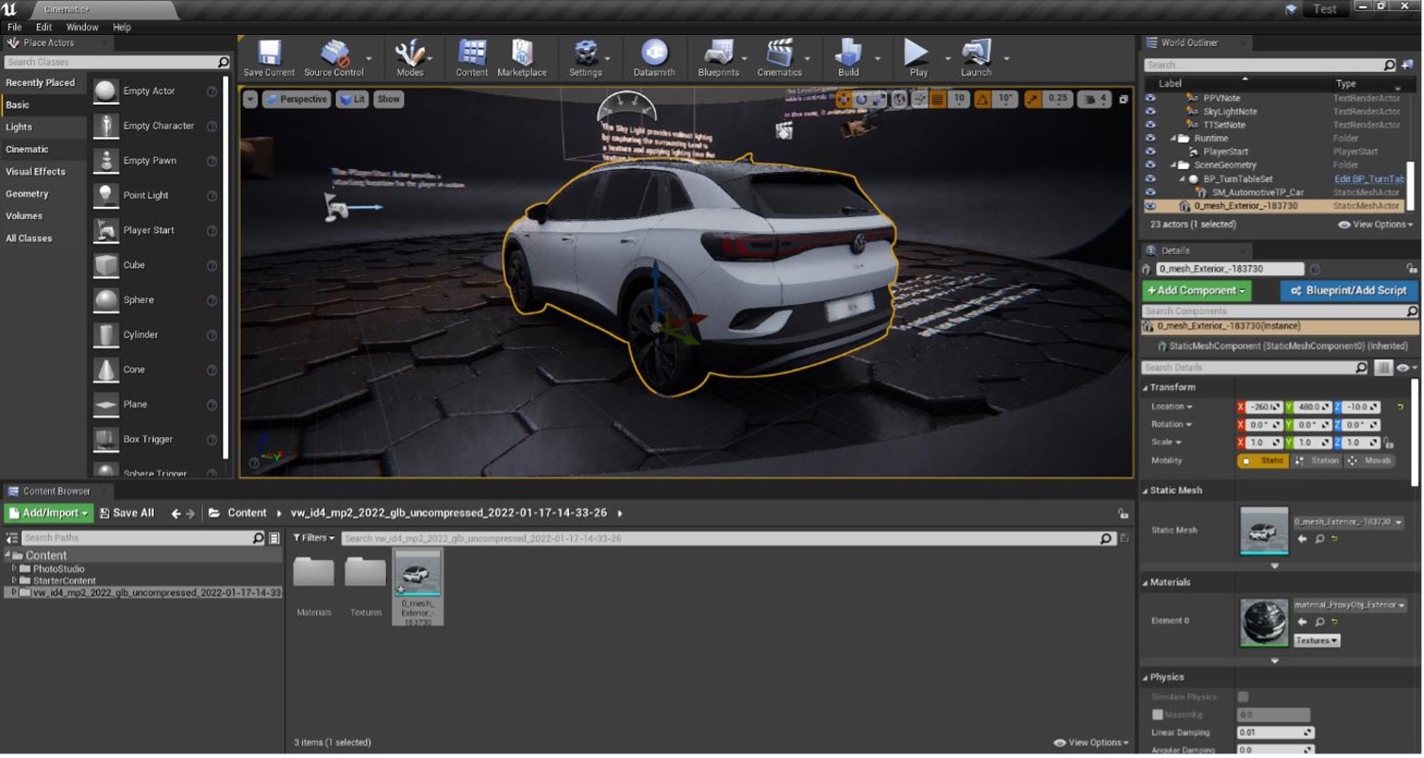This screenshot has width=1424, height=758.
Task: Click the Player Start actor icon
Action: click(107, 230)
